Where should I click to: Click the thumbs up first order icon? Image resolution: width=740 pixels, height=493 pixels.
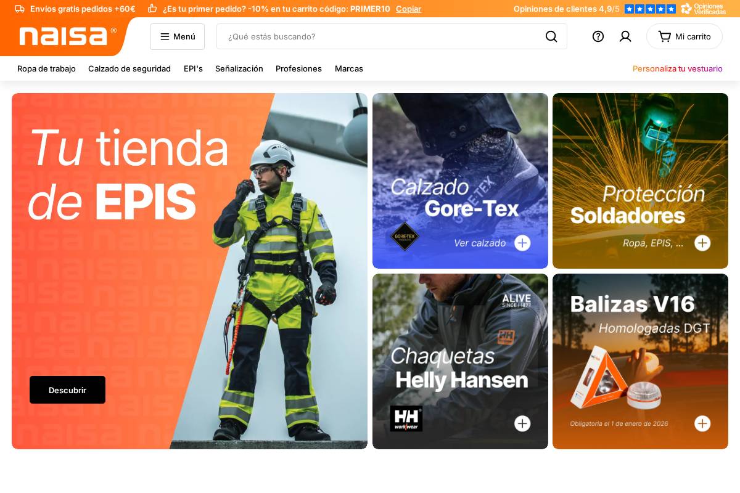[x=152, y=9]
